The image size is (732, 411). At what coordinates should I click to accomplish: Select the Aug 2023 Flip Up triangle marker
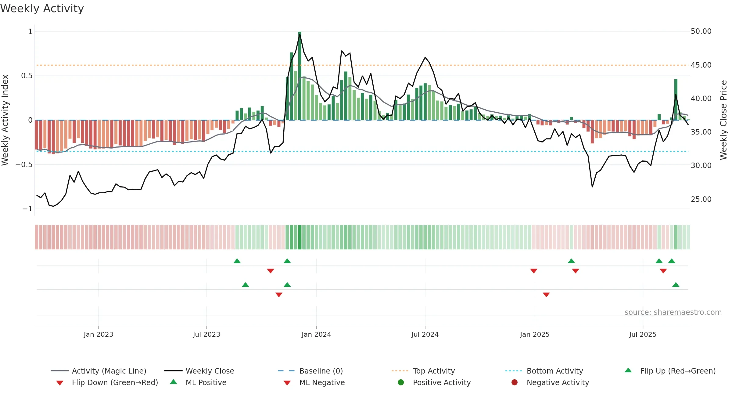point(237,261)
